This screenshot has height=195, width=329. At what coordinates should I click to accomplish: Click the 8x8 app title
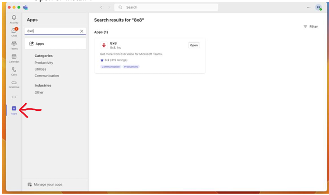click(113, 43)
